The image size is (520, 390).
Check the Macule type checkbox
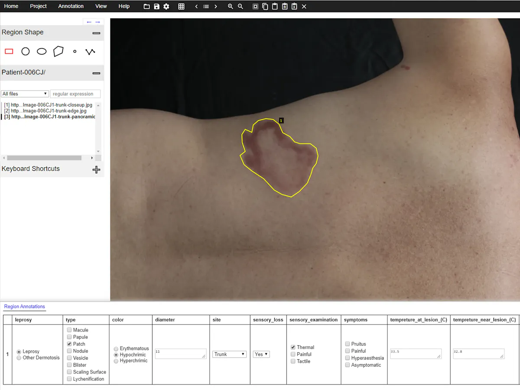69,330
